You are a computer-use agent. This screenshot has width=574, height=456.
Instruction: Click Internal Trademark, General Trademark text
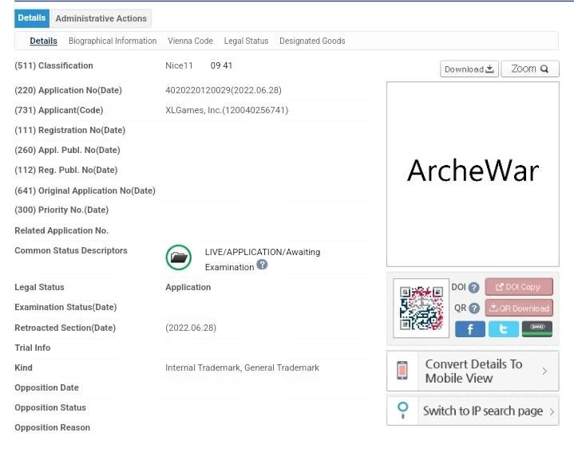pyautogui.click(x=242, y=368)
